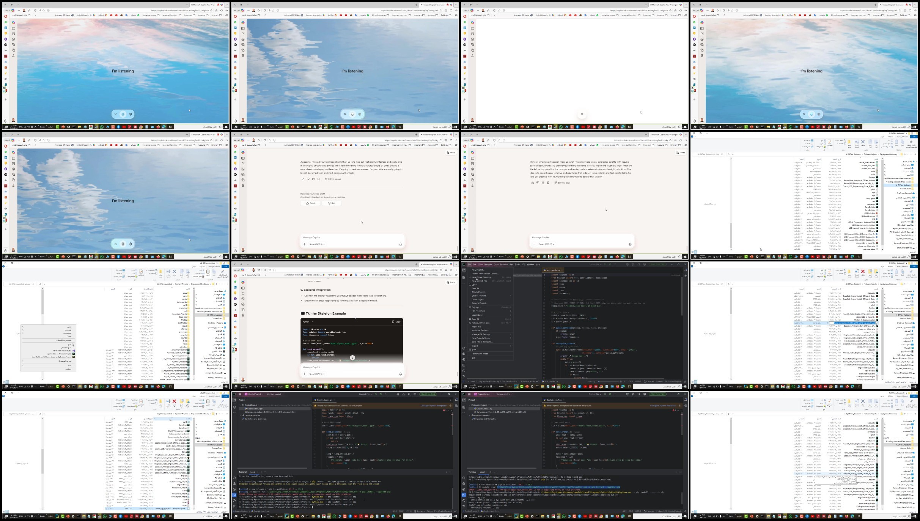Select Open with Visual Studio in the context menu
Image resolution: width=920 pixels, height=521 pixels.
[62, 351]
